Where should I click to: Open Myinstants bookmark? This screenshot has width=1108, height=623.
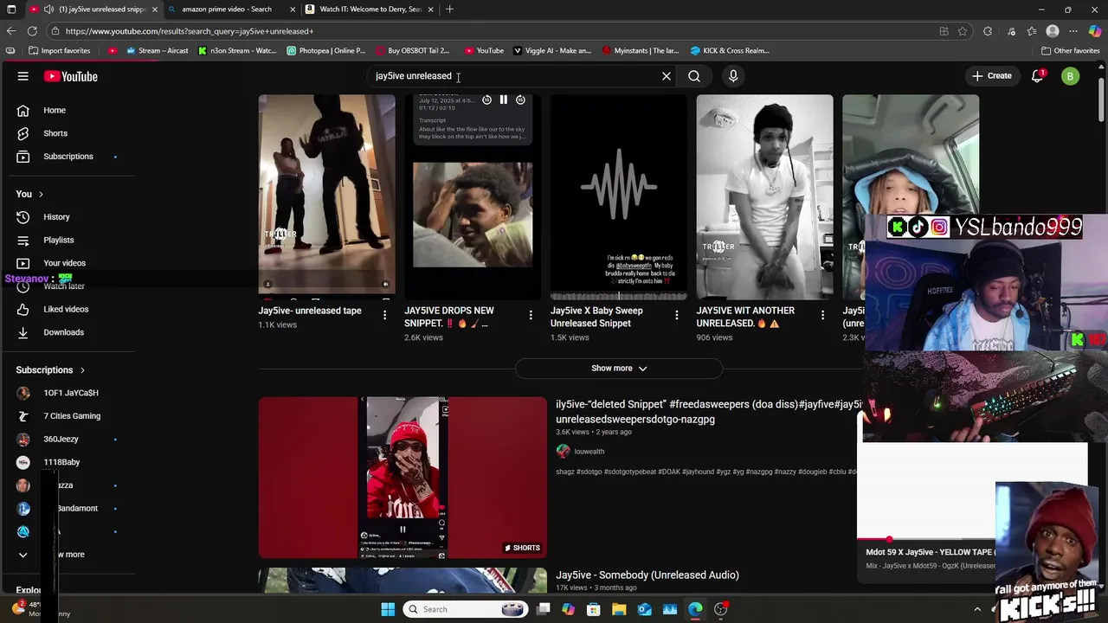coord(641,51)
